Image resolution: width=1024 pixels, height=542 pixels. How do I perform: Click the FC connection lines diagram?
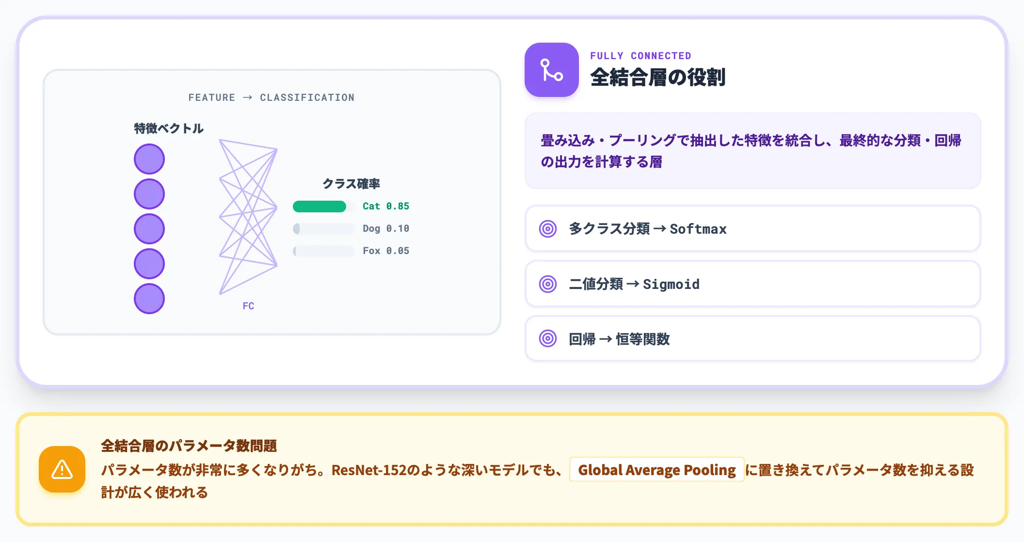248,217
